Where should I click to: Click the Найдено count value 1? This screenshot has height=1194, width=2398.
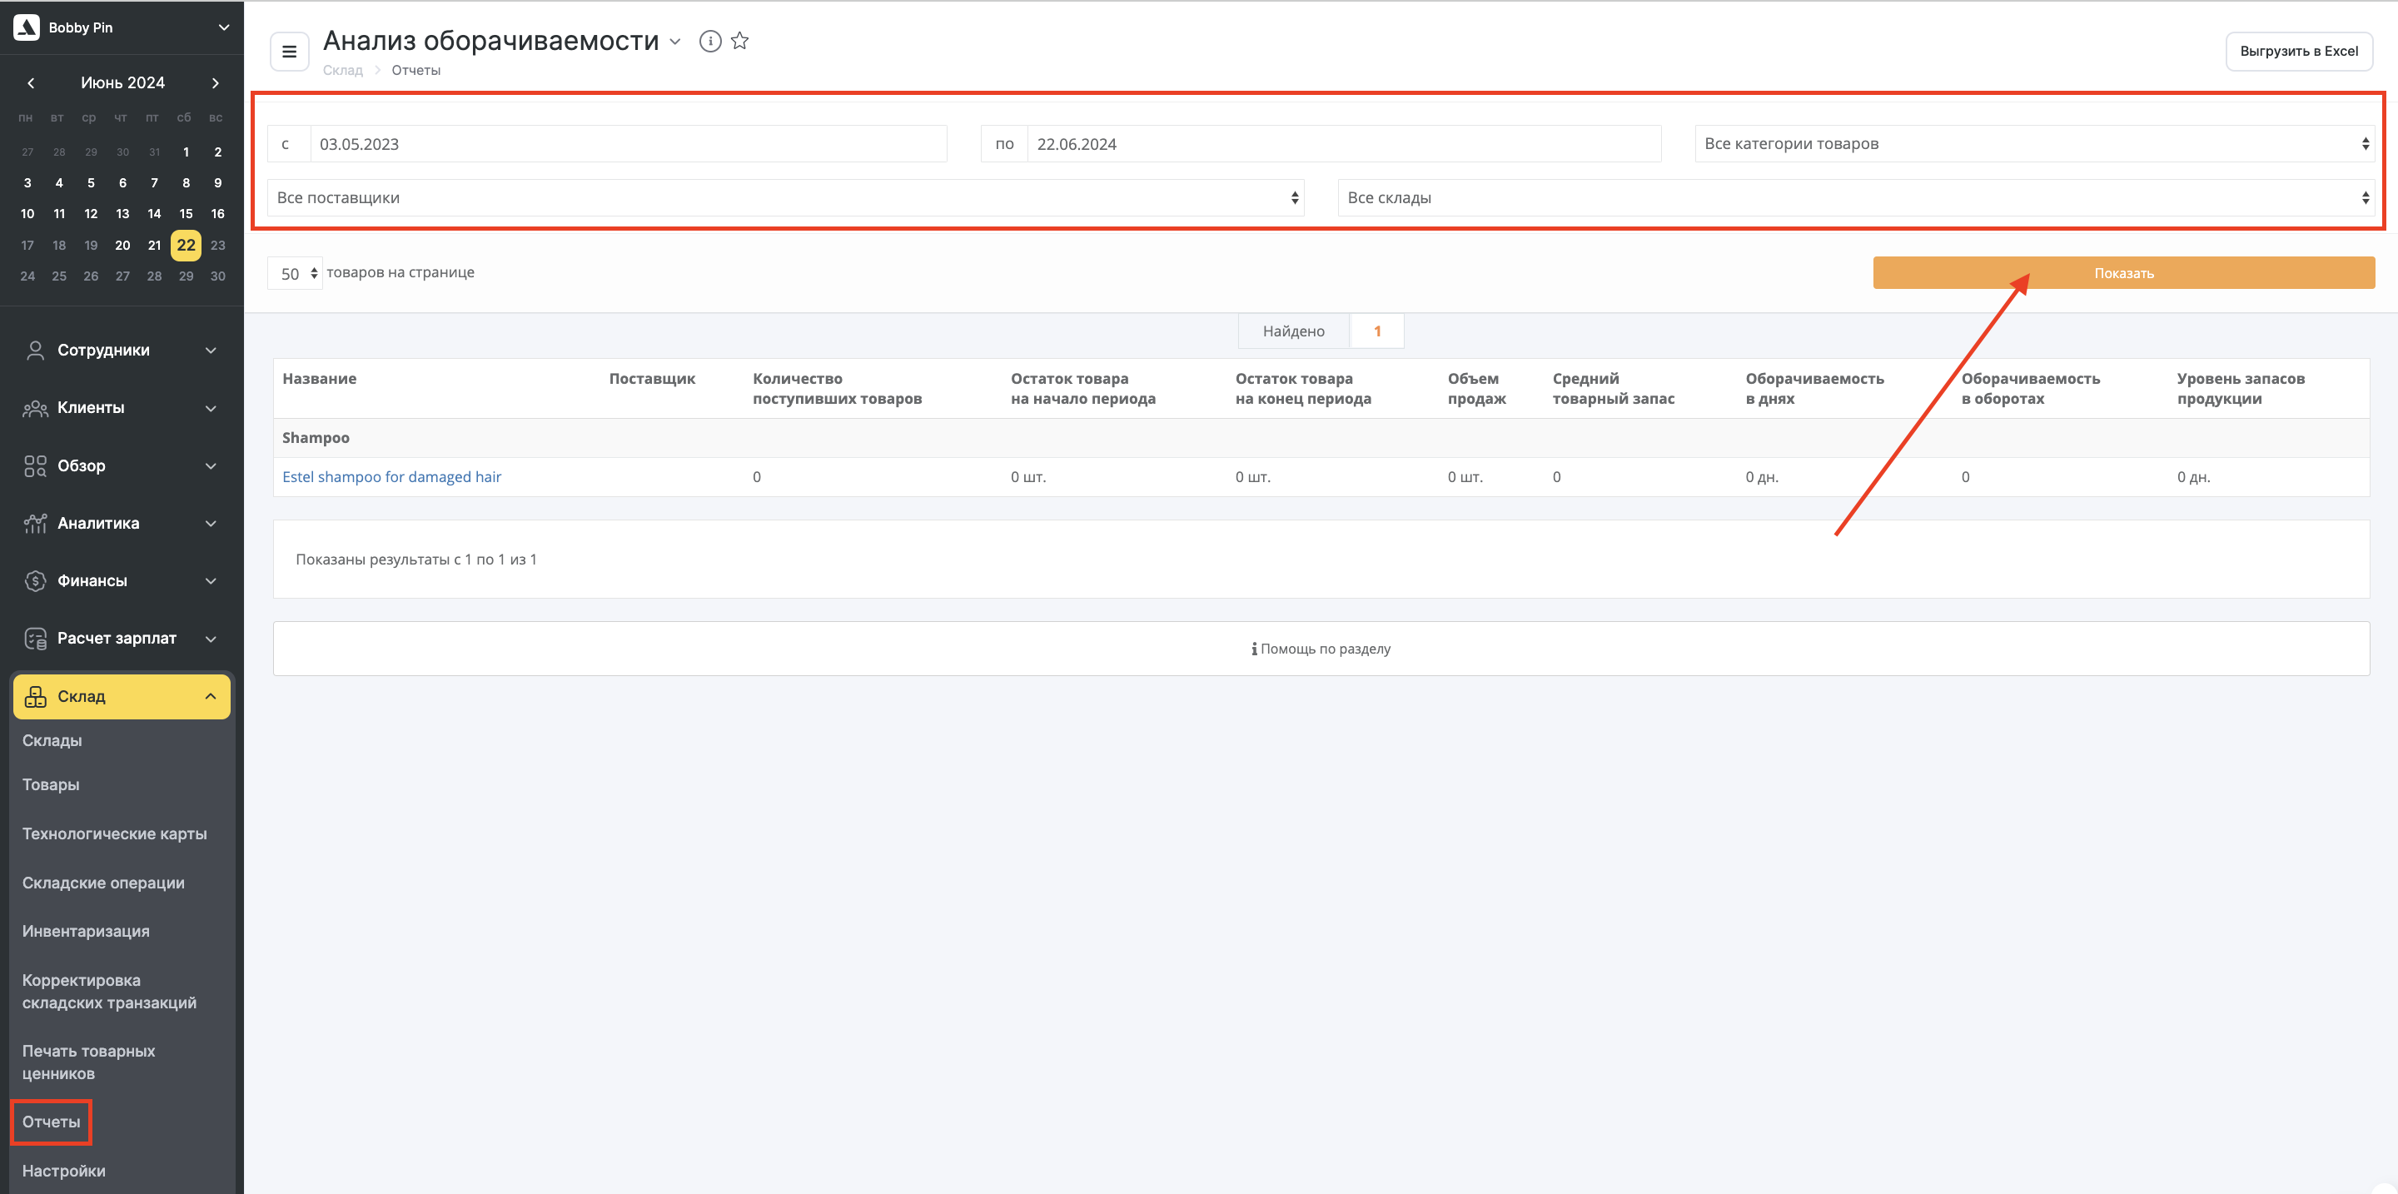1377,331
